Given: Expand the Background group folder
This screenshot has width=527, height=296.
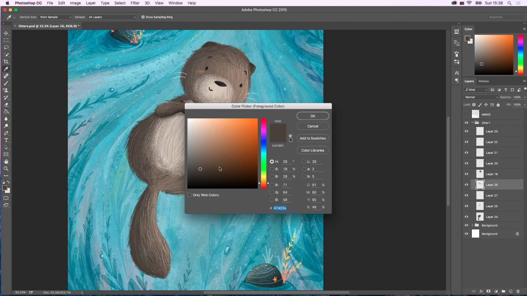Looking at the screenshot, I should pos(472,225).
